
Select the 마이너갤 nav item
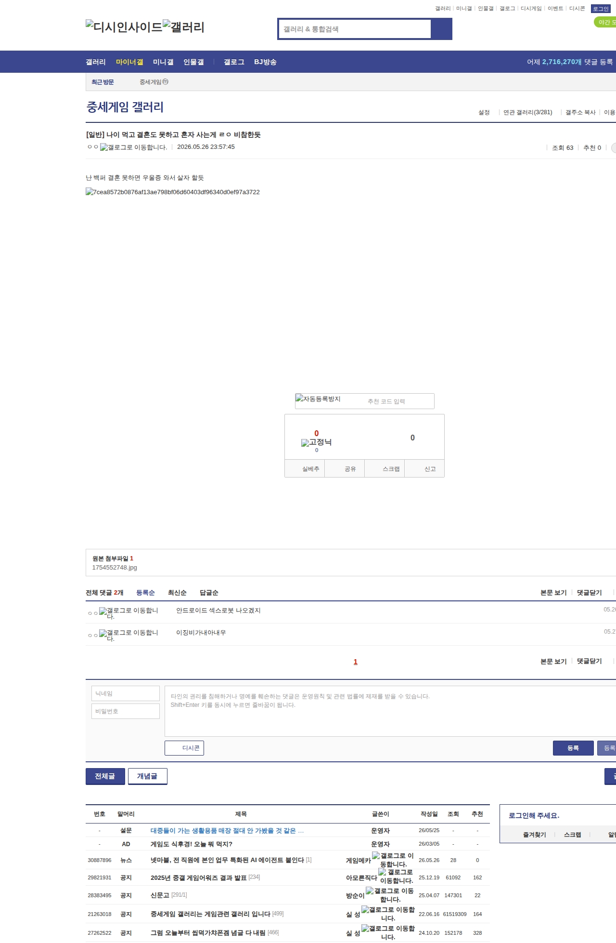pos(129,62)
